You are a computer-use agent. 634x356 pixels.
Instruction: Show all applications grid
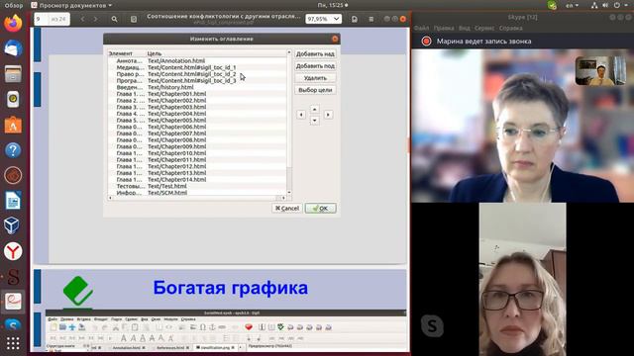[x=13, y=343]
